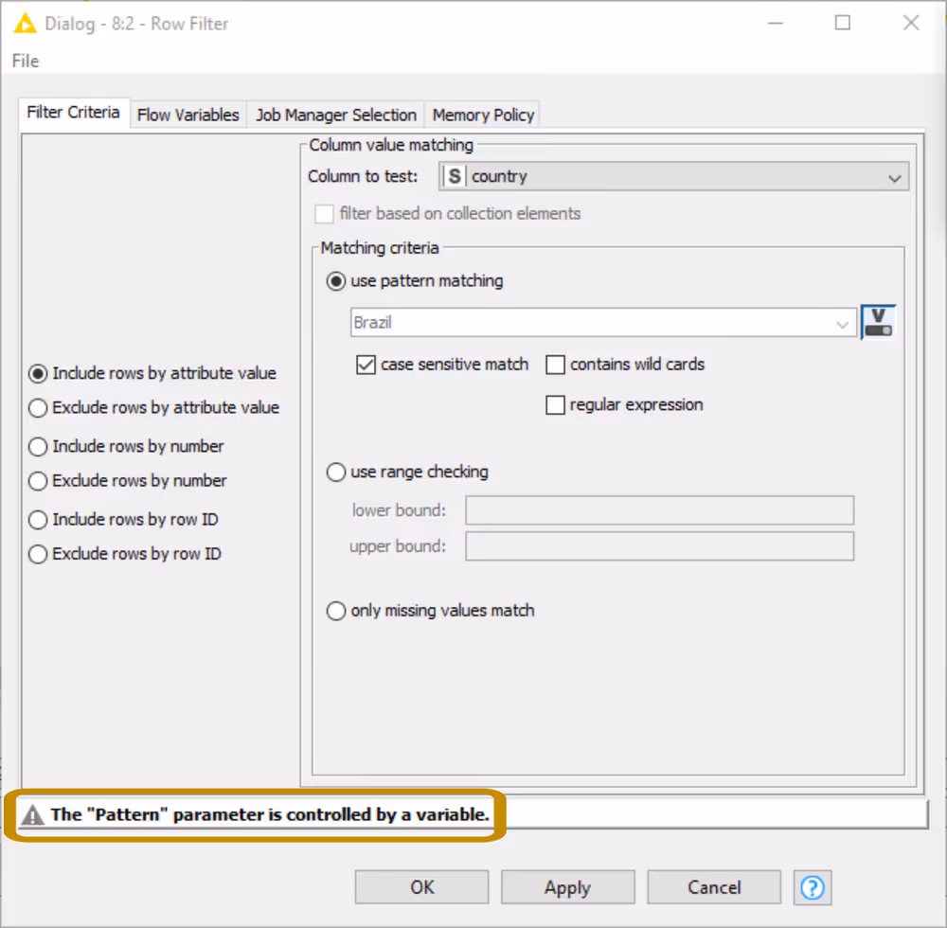947x928 pixels.
Task: Open the Memory Policy tab
Action: pyautogui.click(x=482, y=115)
